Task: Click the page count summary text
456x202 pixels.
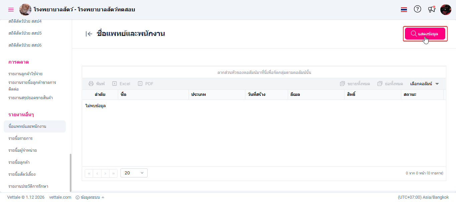Action: click(424, 173)
